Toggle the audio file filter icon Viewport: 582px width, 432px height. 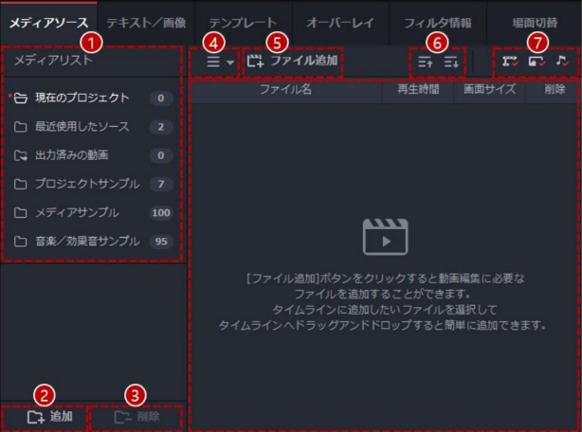tap(561, 62)
